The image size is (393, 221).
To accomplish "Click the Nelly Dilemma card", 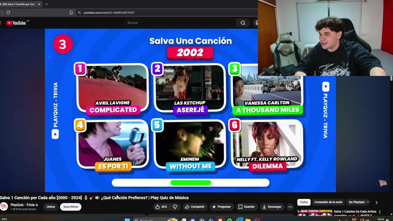I will tap(267, 145).
